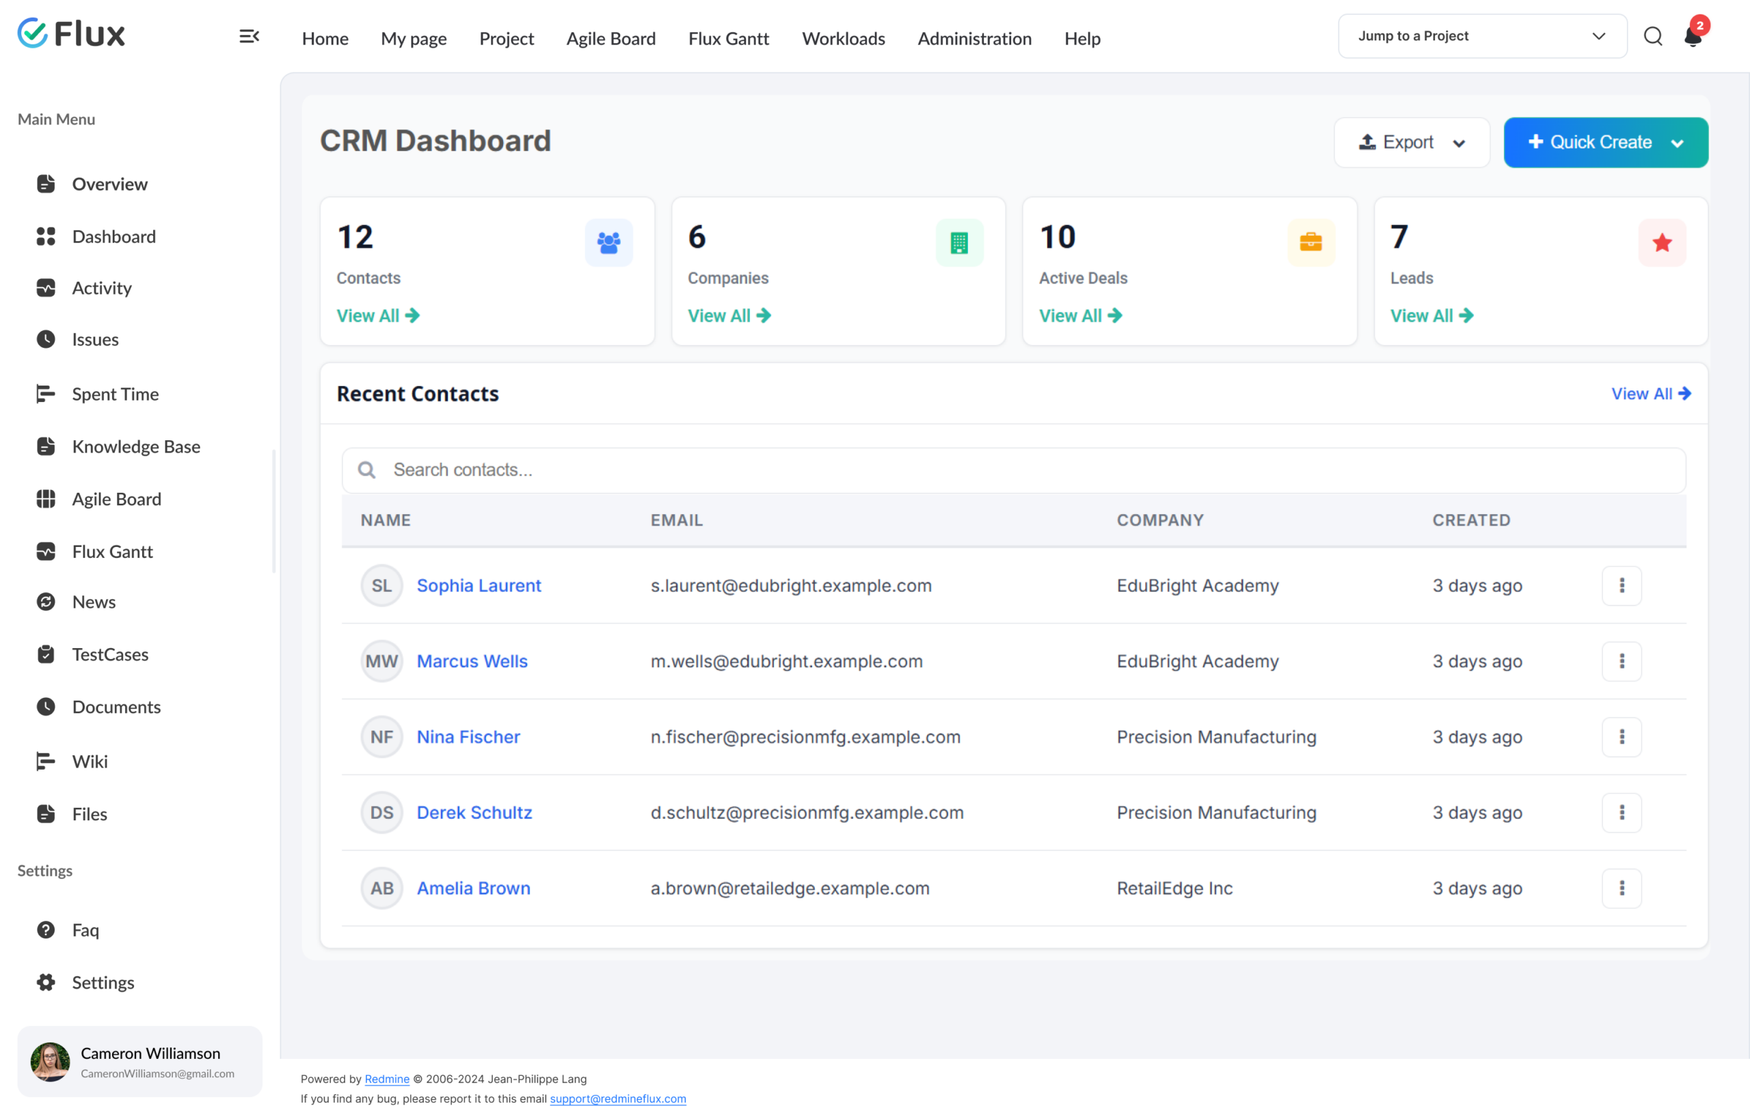1750x1119 pixels.
Task: Click the Flux Gantt icon in sidebar
Action: 46,552
